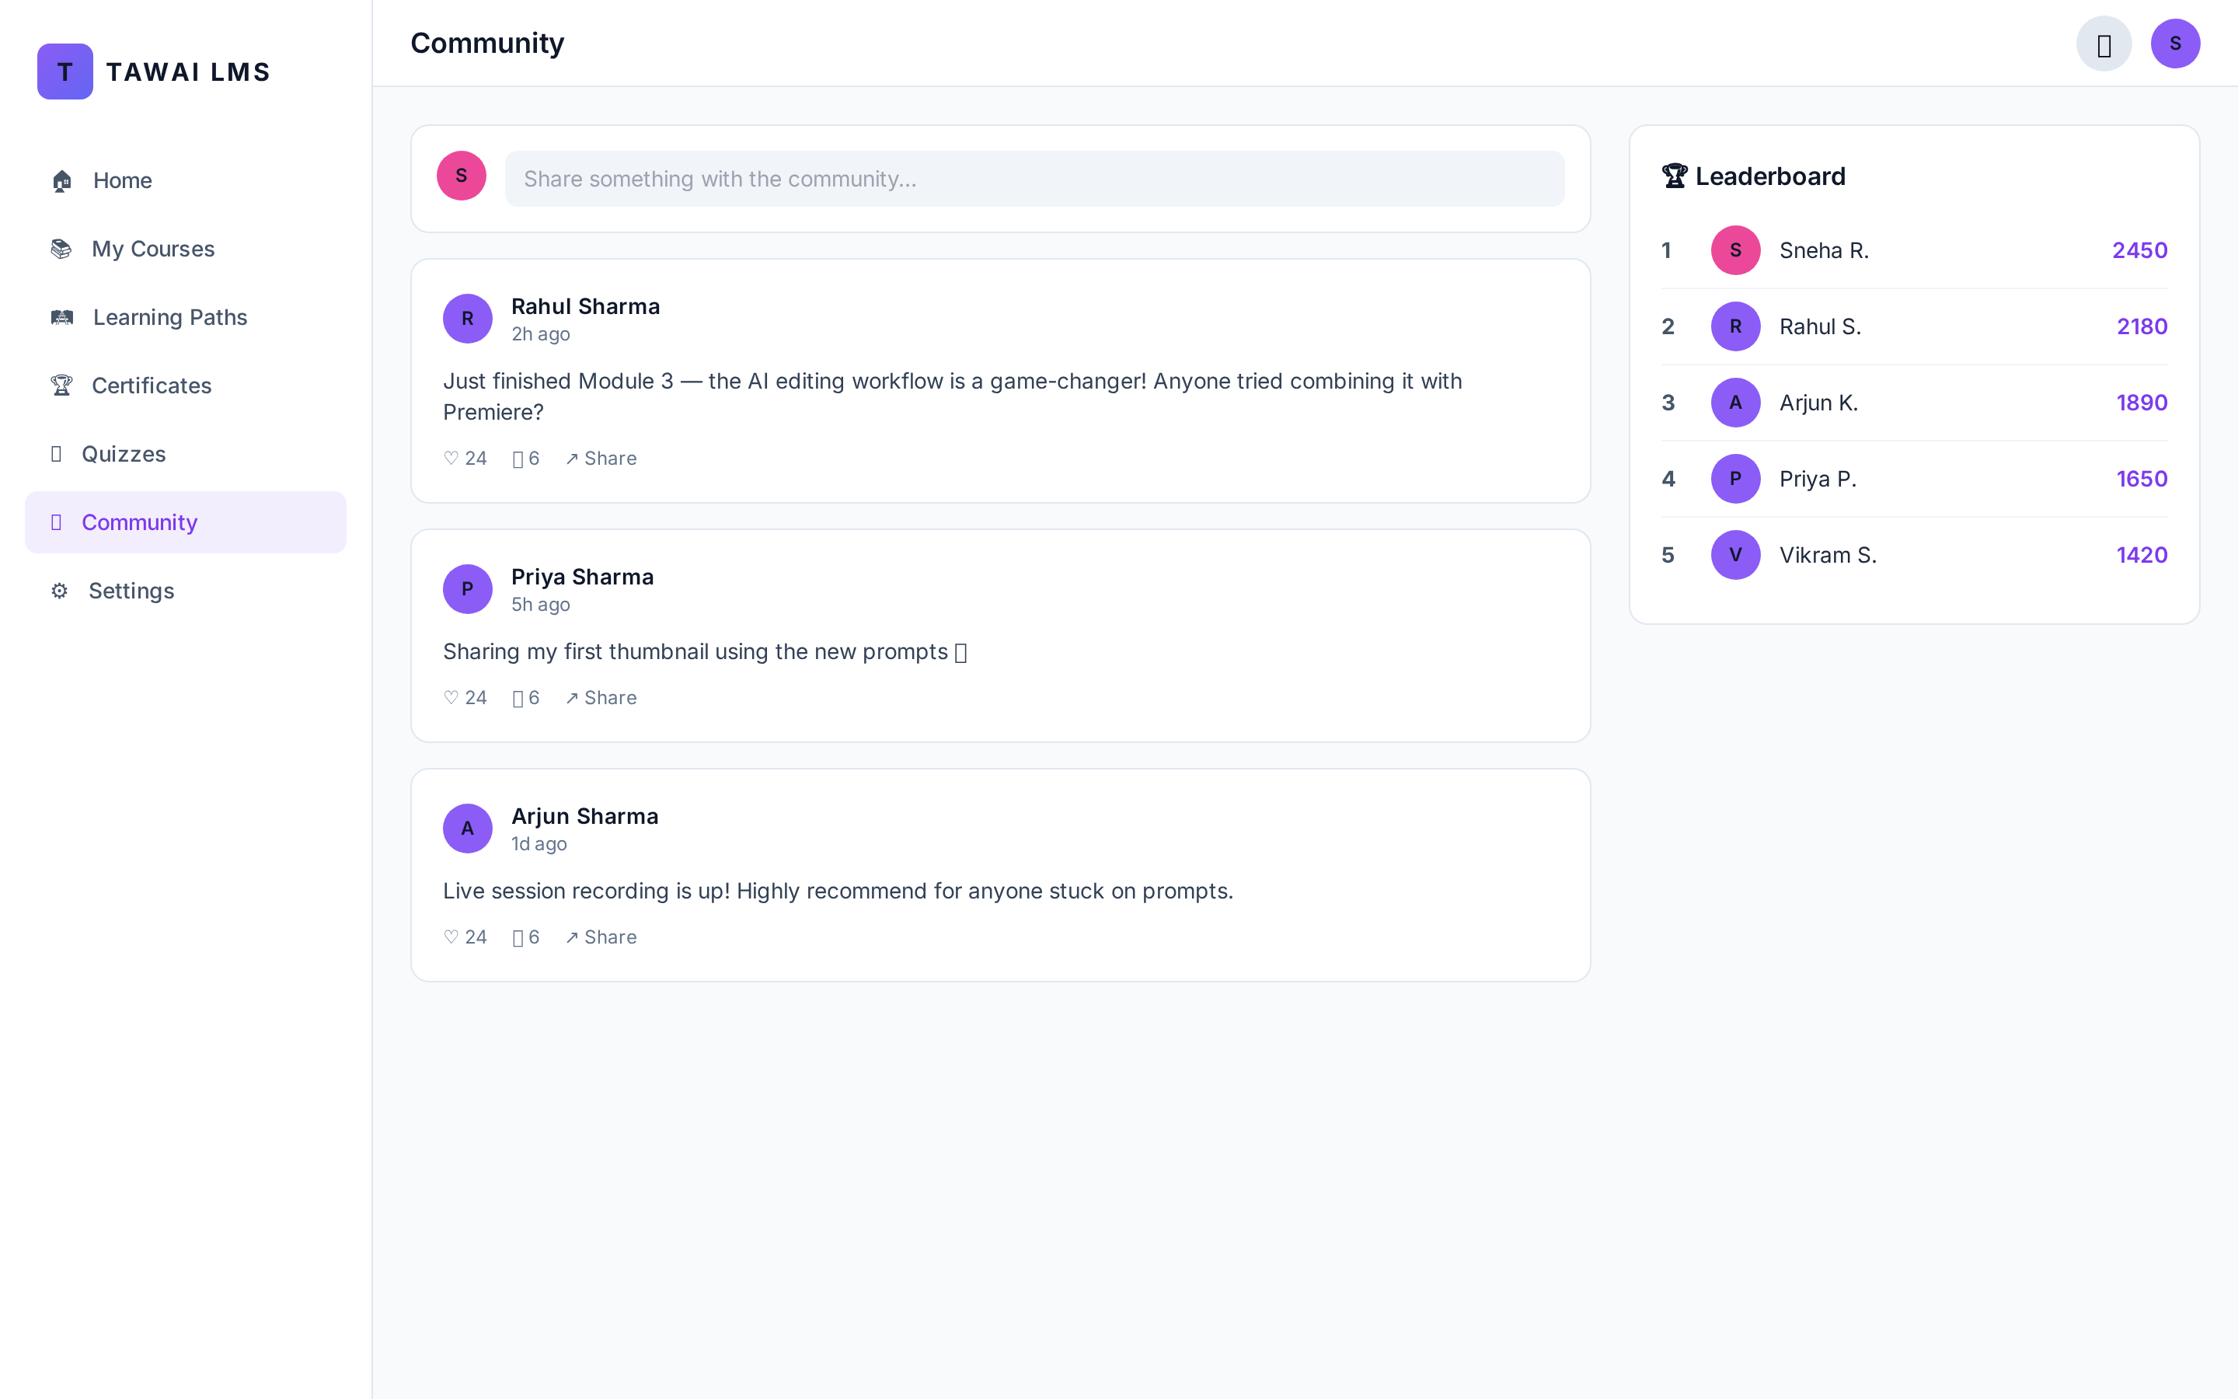This screenshot has height=1399, width=2238.
Task: Go to My Courses
Action: (x=186, y=249)
